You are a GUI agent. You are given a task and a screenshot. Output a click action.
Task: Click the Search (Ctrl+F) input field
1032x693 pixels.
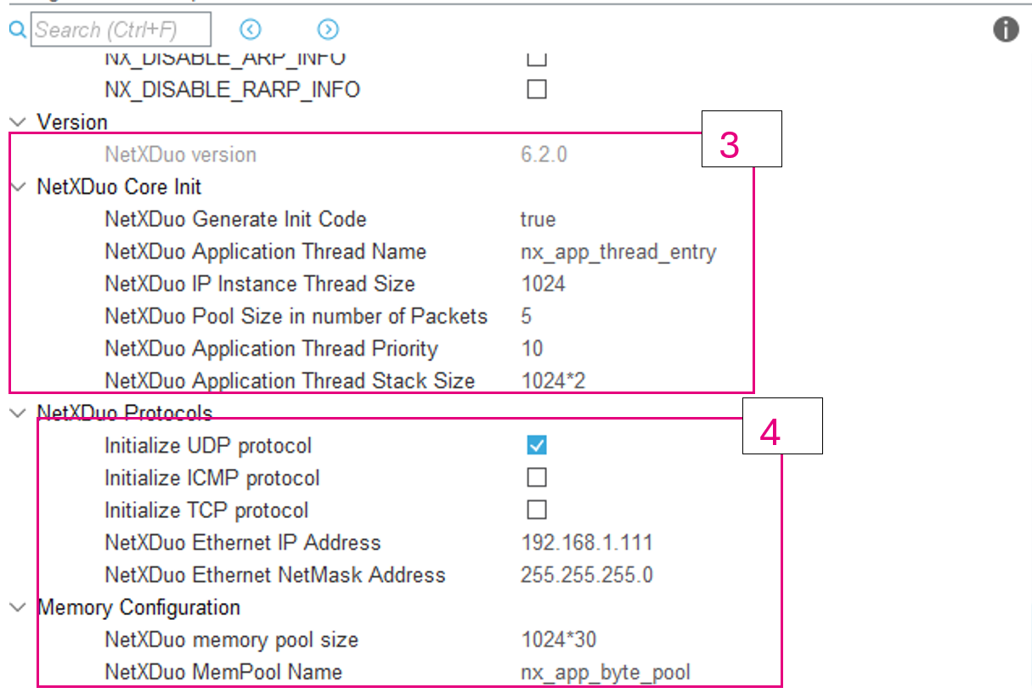(121, 30)
